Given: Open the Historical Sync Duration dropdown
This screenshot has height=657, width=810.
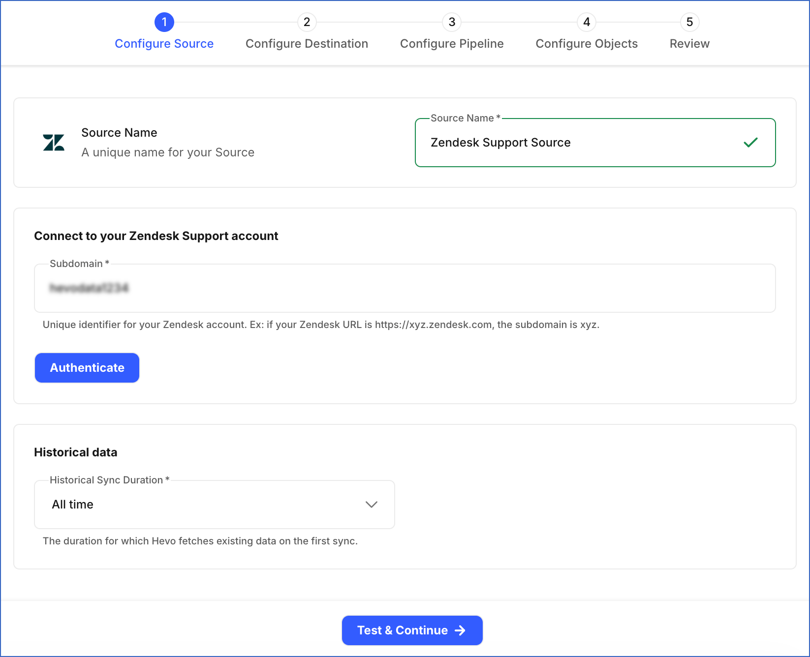Looking at the screenshot, I should pos(215,505).
